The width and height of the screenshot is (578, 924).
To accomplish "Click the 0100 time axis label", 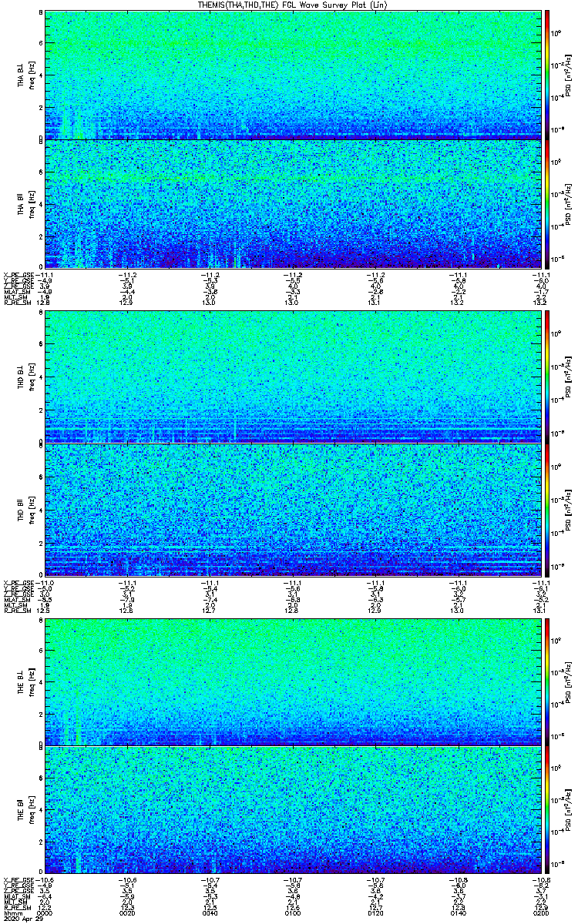I will point(294,912).
